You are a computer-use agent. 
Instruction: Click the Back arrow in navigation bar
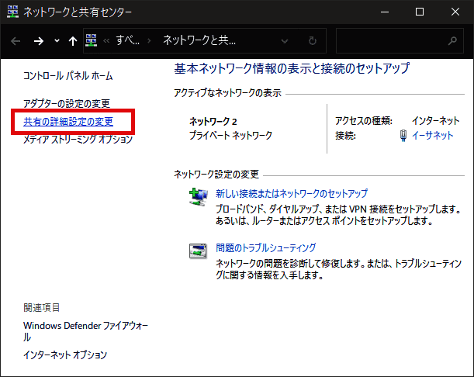tap(16, 40)
